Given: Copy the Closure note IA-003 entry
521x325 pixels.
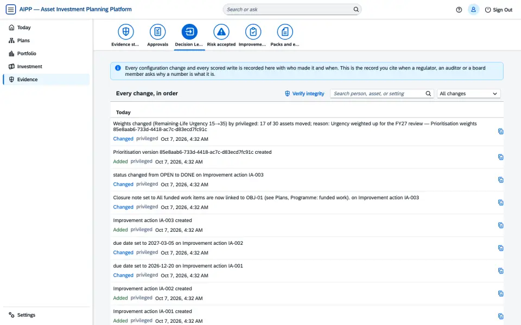Looking at the screenshot, I should tap(500, 203).
